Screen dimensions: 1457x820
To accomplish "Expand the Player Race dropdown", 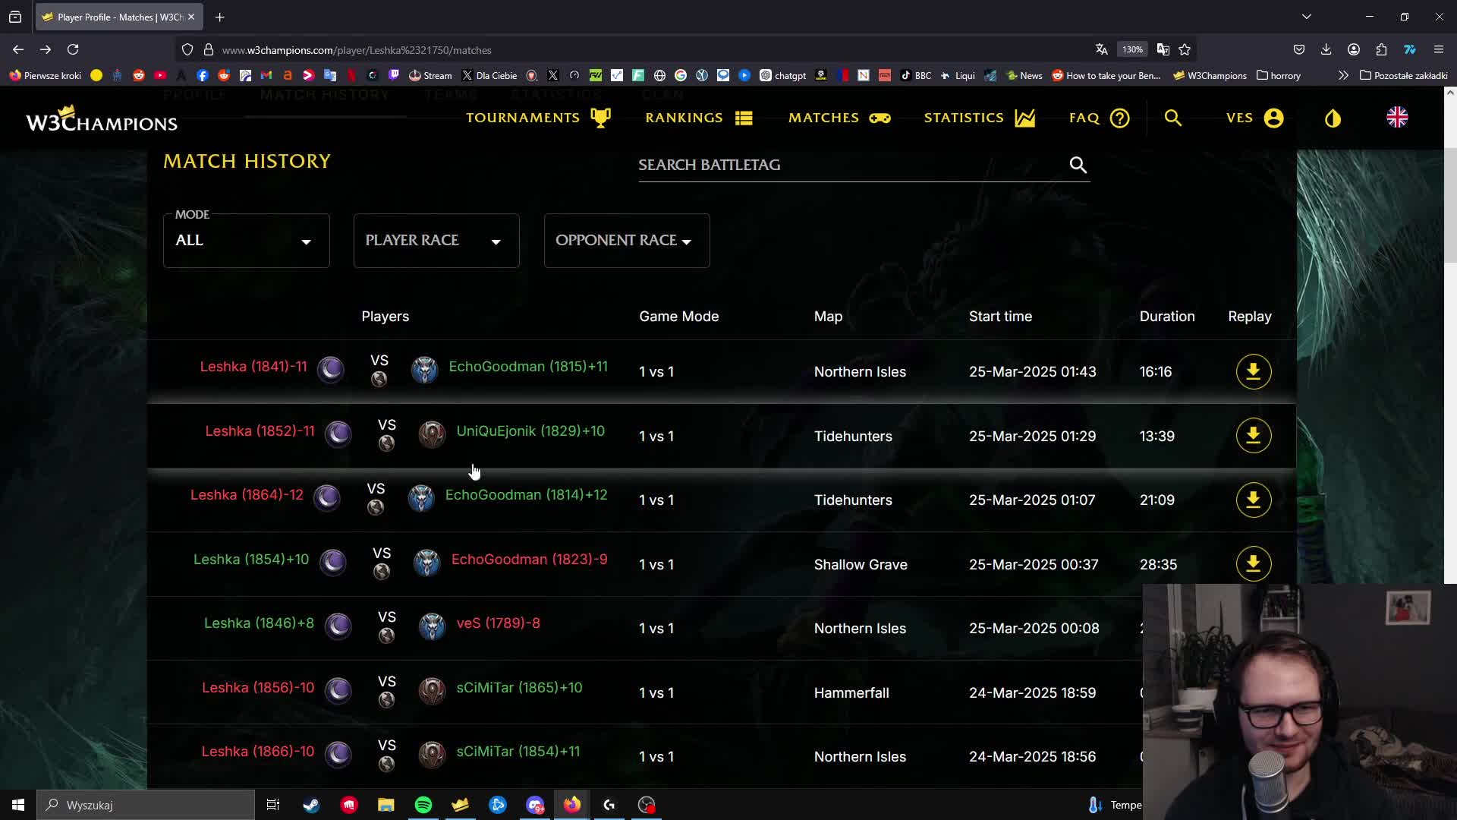I will [x=436, y=241].
